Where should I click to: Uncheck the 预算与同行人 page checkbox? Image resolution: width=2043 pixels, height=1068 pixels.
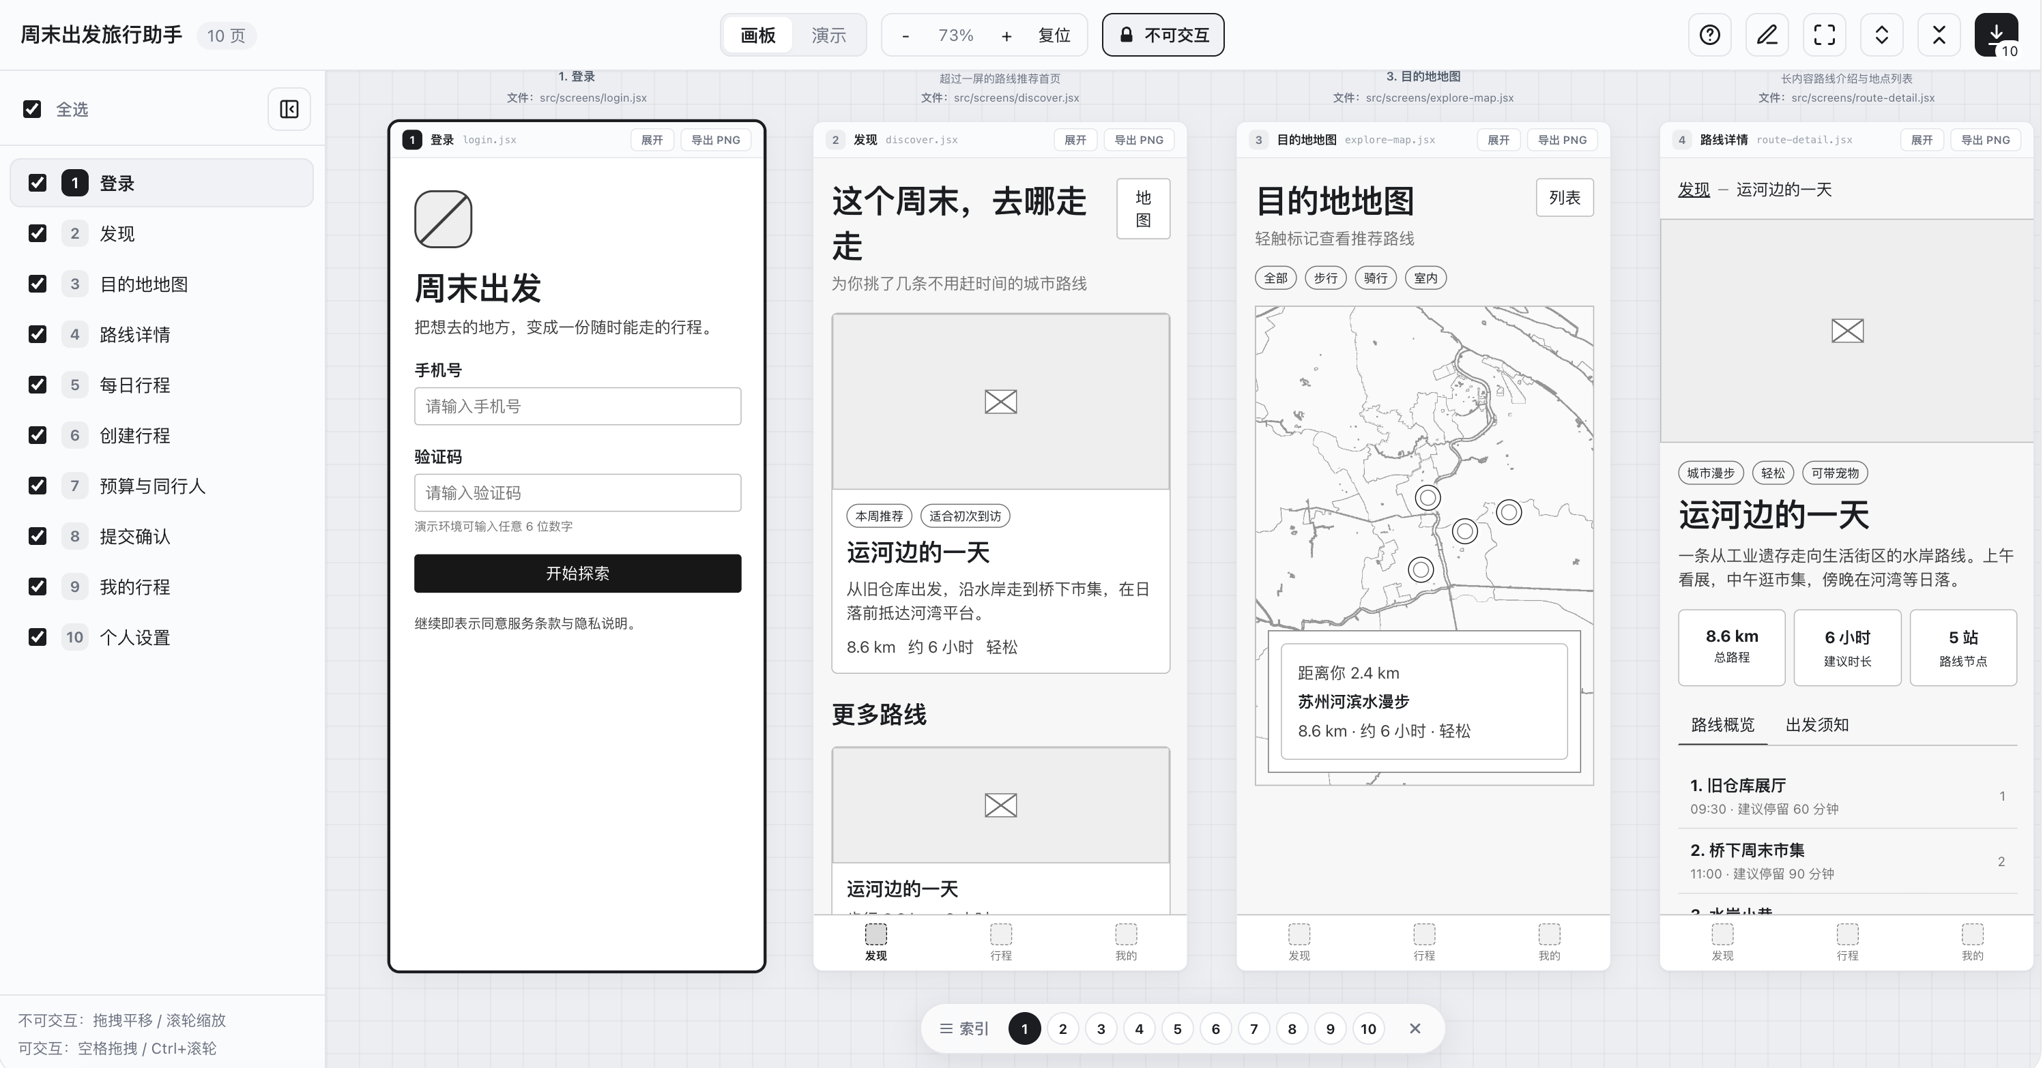[x=38, y=486]
